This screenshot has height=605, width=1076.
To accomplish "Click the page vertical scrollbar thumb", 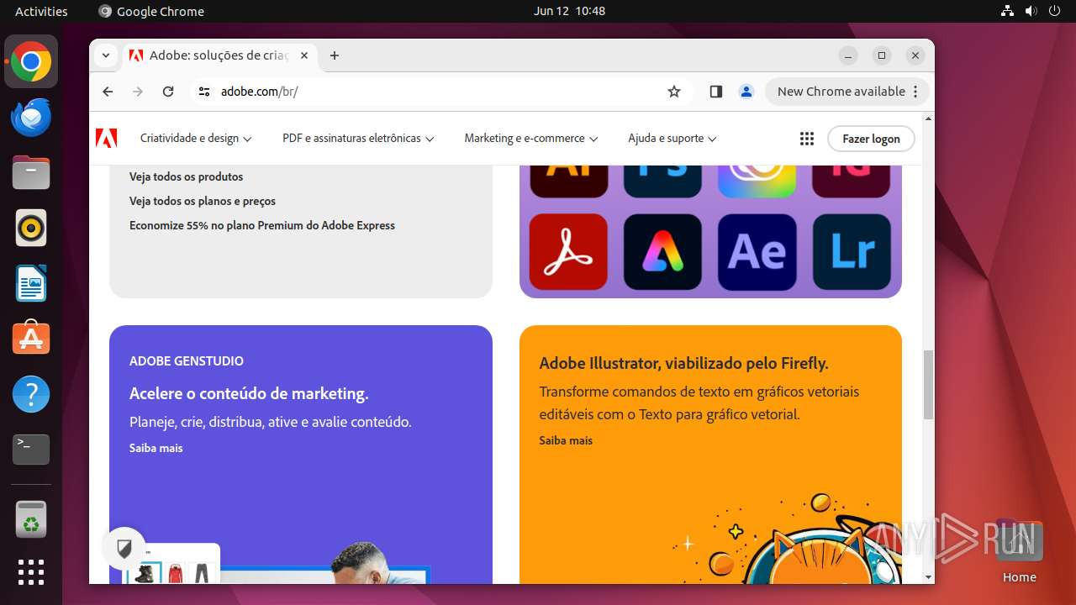I will coord(928,385).
